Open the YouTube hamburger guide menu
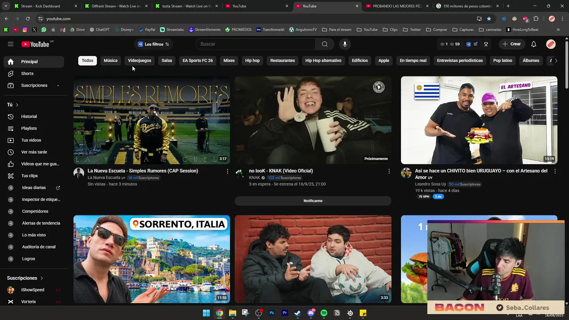Viewport: 569px width, 320px height. (x=11, y=44)
